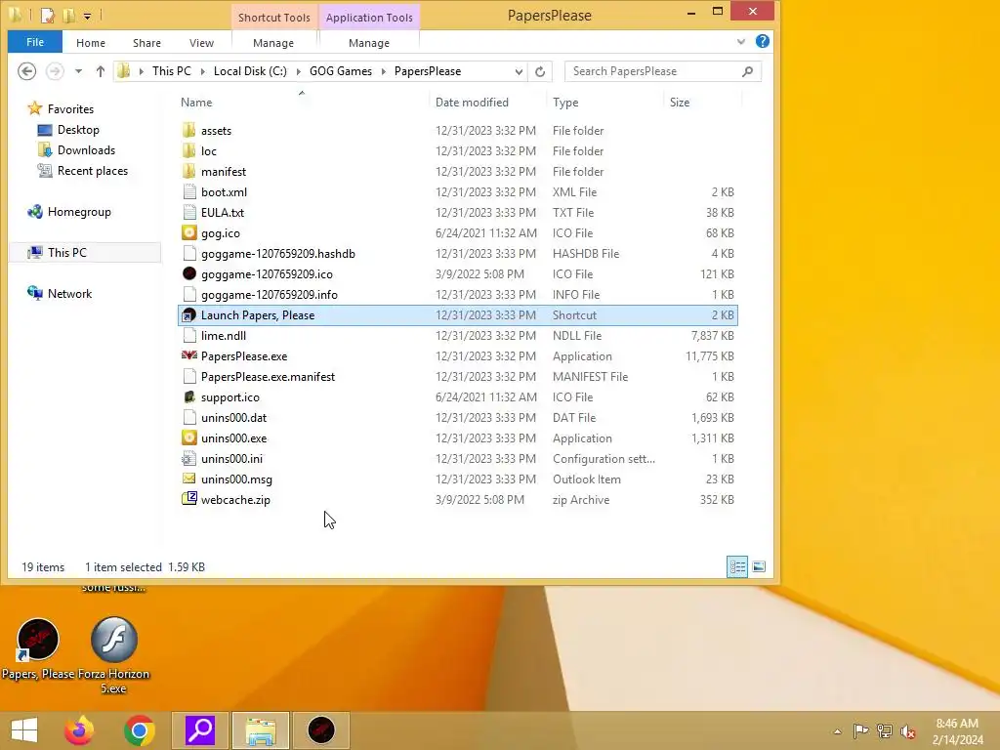Click the muted volume tray icon

[907, 731]
